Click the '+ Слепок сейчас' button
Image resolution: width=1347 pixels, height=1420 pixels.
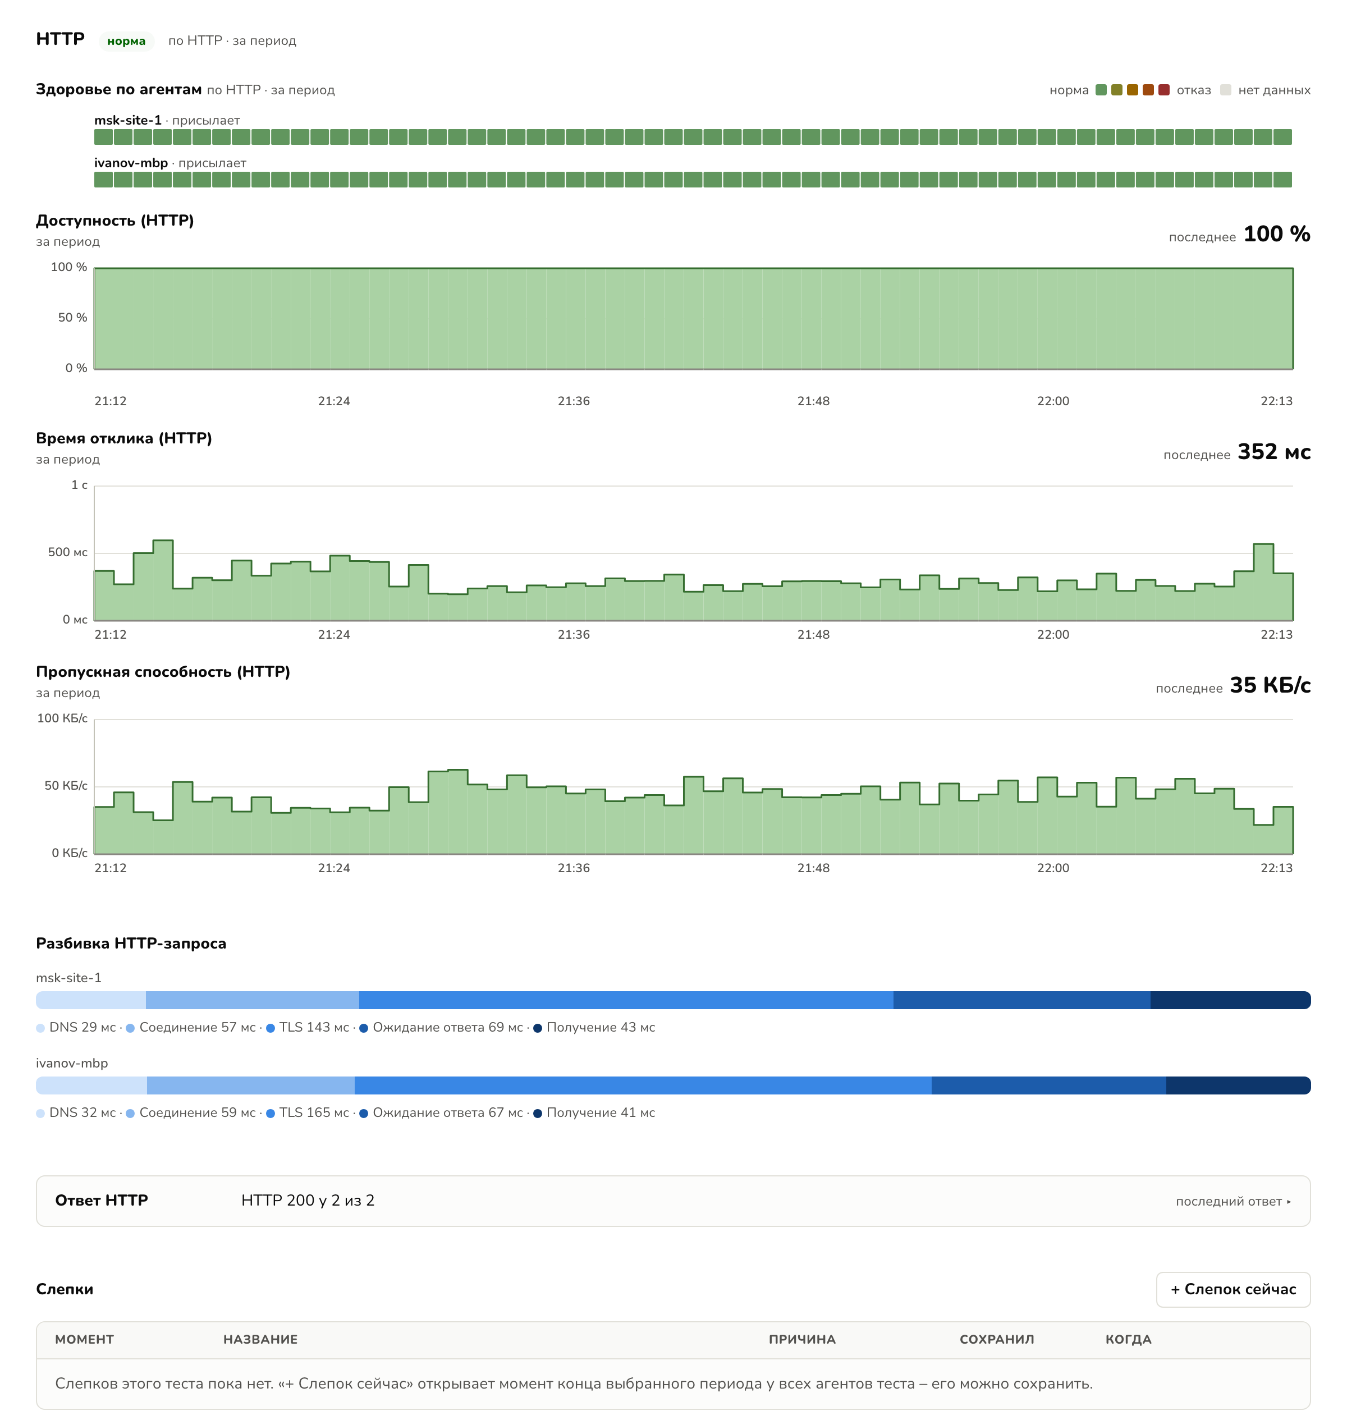coord(1233,1289)
